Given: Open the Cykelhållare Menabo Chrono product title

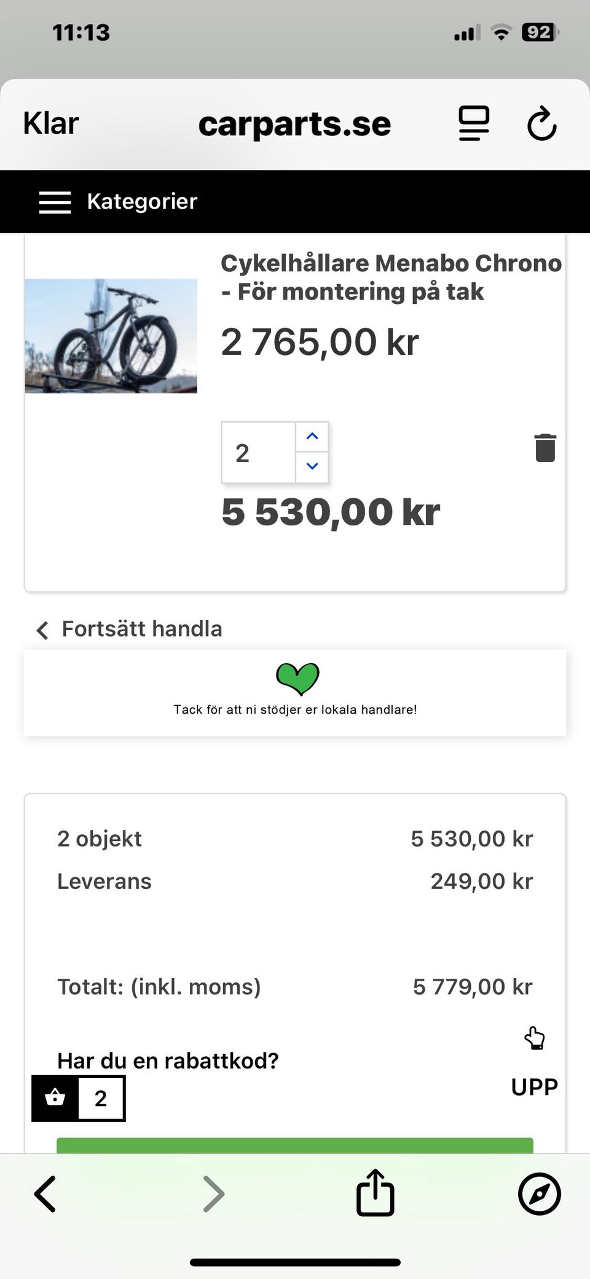Looking at the screenshot, I should (x=391, y=277).
